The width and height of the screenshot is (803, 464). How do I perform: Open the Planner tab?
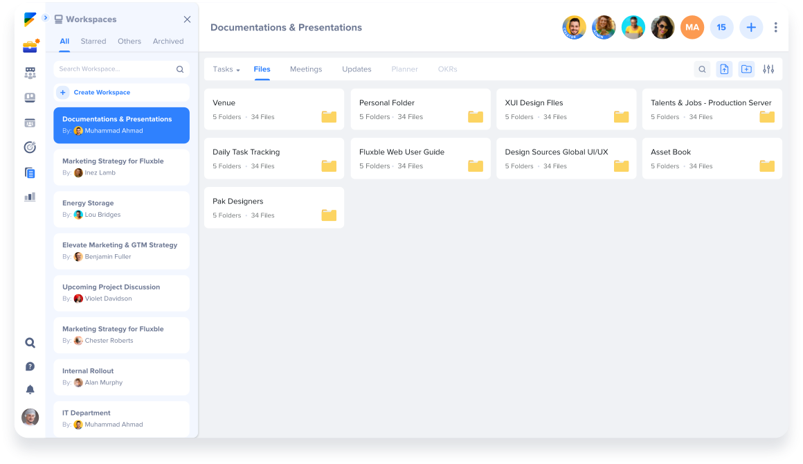(x=404, y=69)
